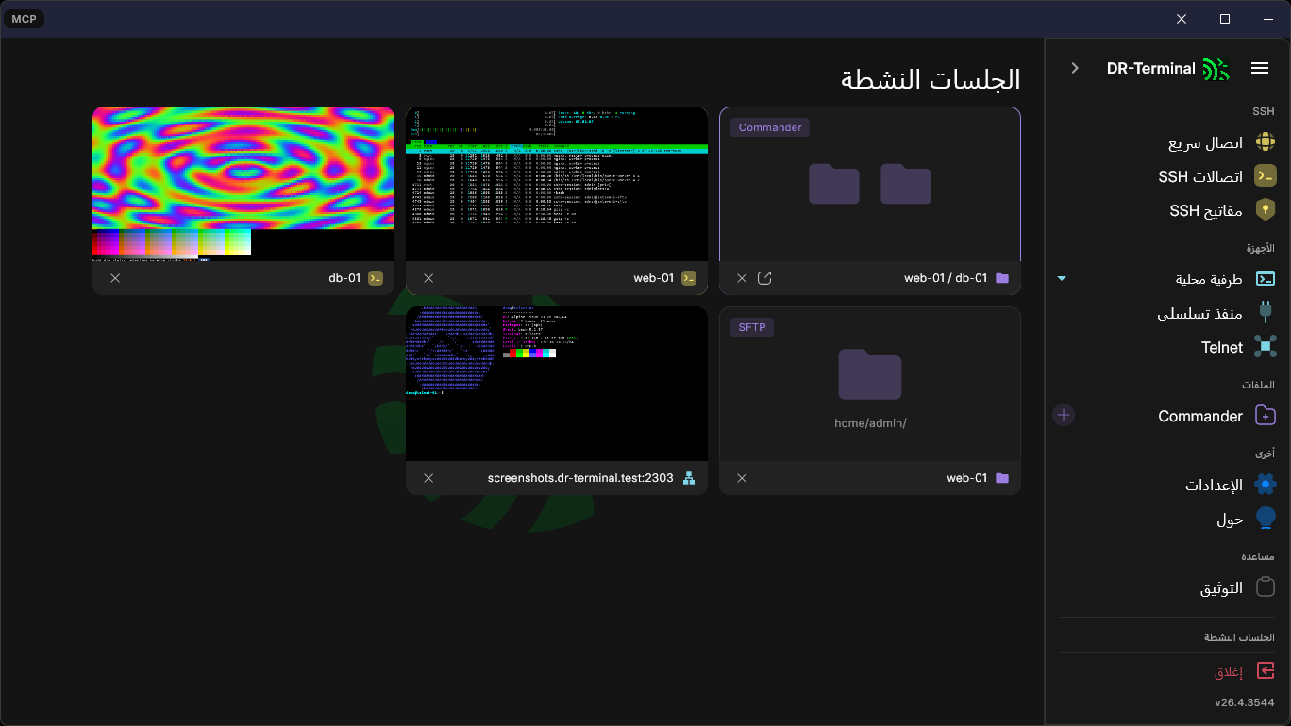Open the web-01 htop terminal thumbnail
The height and width of the screenshot is (726, 1291).
coord(557,184)
